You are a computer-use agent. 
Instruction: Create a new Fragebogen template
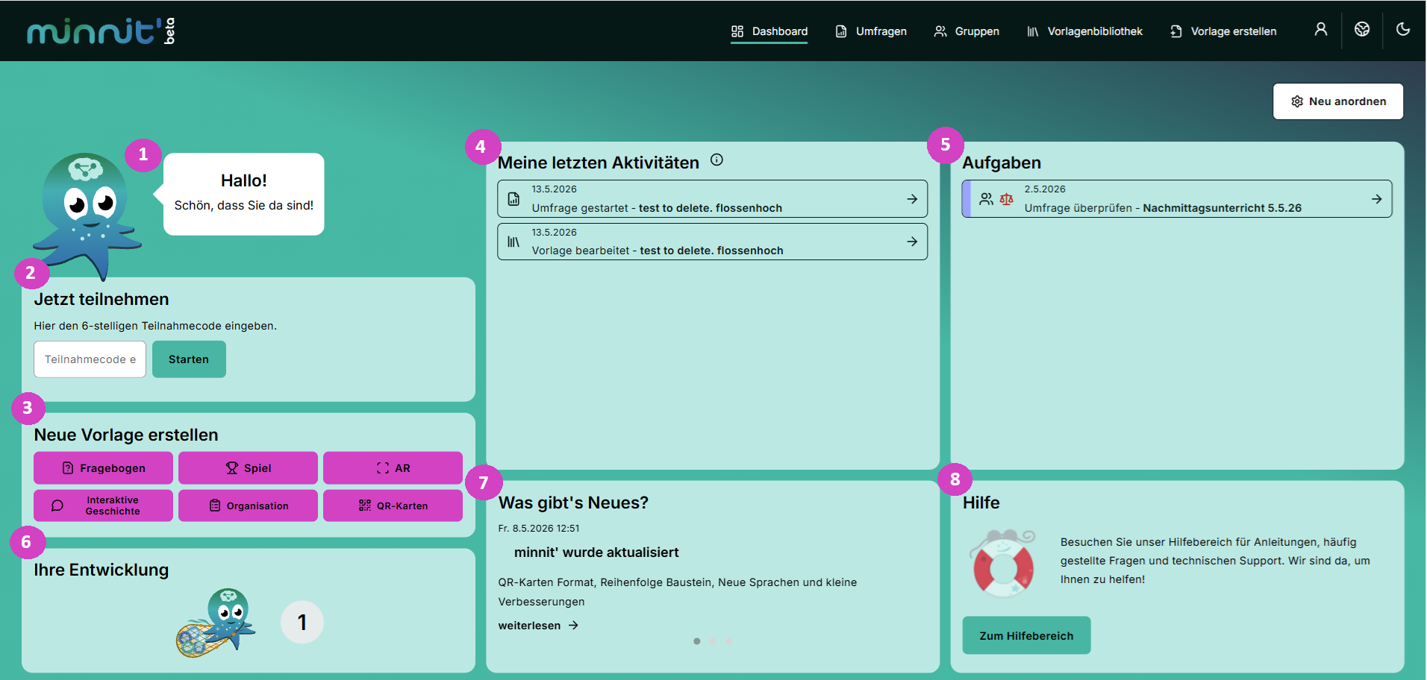click(103, 468)
